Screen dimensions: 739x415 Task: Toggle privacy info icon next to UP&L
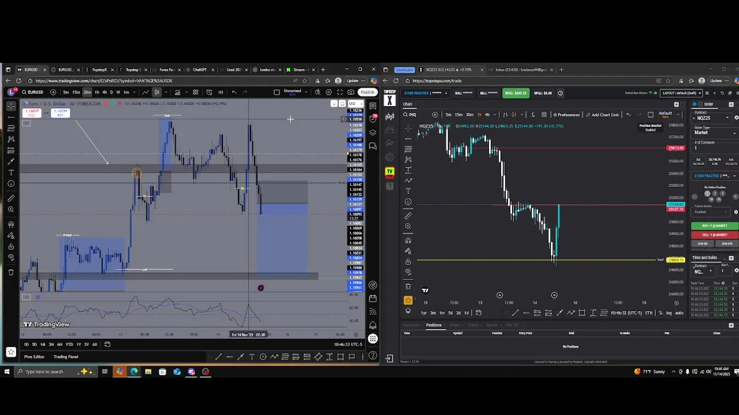click(x=560, y=93)
